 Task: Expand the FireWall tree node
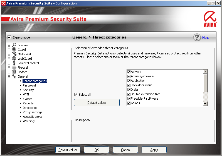pyautogui.click(x=9, y=68)
